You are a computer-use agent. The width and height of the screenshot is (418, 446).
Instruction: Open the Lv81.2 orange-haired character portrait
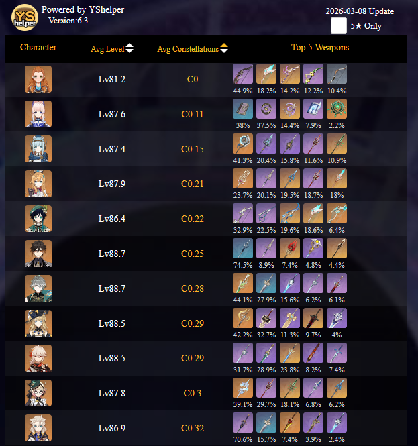(x=38, y=79)
